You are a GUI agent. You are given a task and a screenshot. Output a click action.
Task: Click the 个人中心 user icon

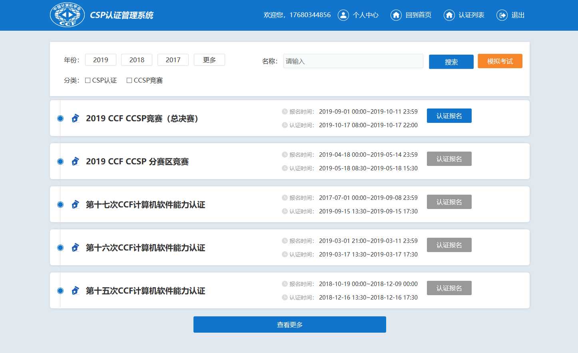(343, 15)
